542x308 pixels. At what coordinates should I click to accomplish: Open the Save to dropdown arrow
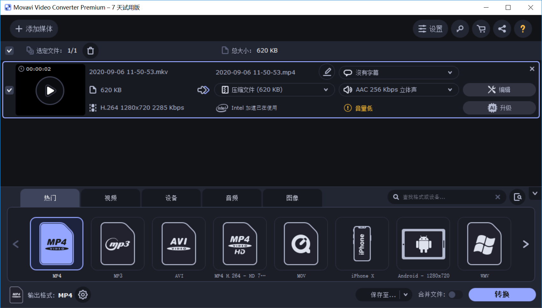[406, 295]
